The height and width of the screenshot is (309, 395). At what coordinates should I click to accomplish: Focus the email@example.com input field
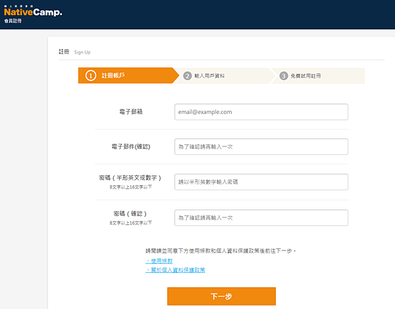(261, 112)
